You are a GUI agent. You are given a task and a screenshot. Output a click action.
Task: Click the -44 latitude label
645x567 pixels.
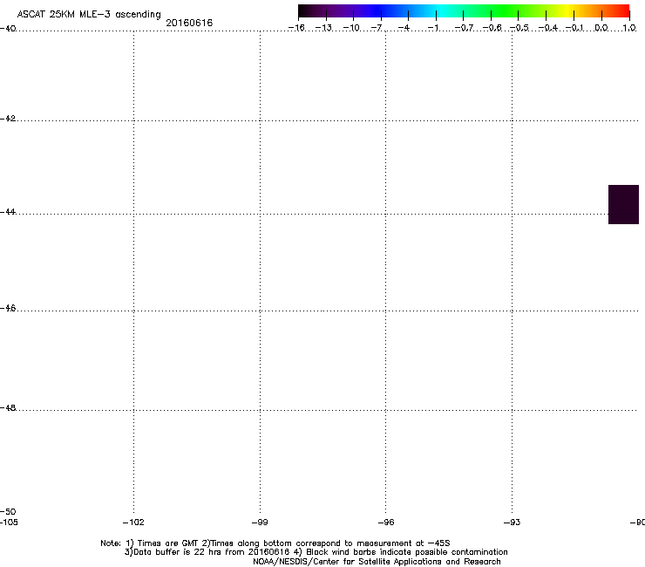(x=8, y=212)
